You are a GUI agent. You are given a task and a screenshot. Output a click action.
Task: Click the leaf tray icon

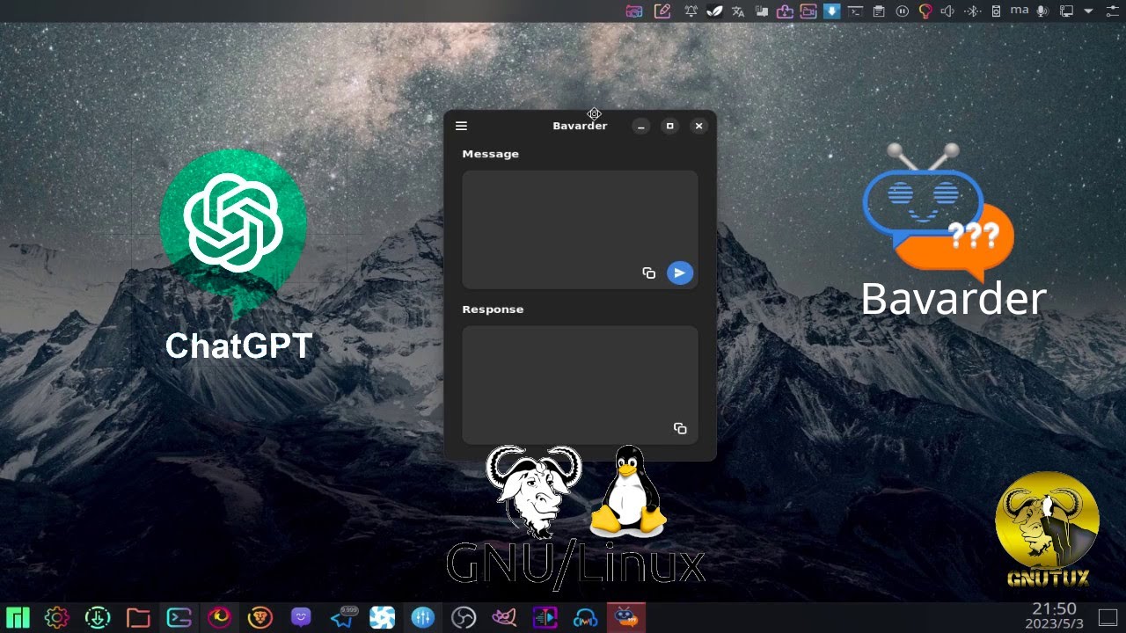pyautogui.click(x=714, y=11)
